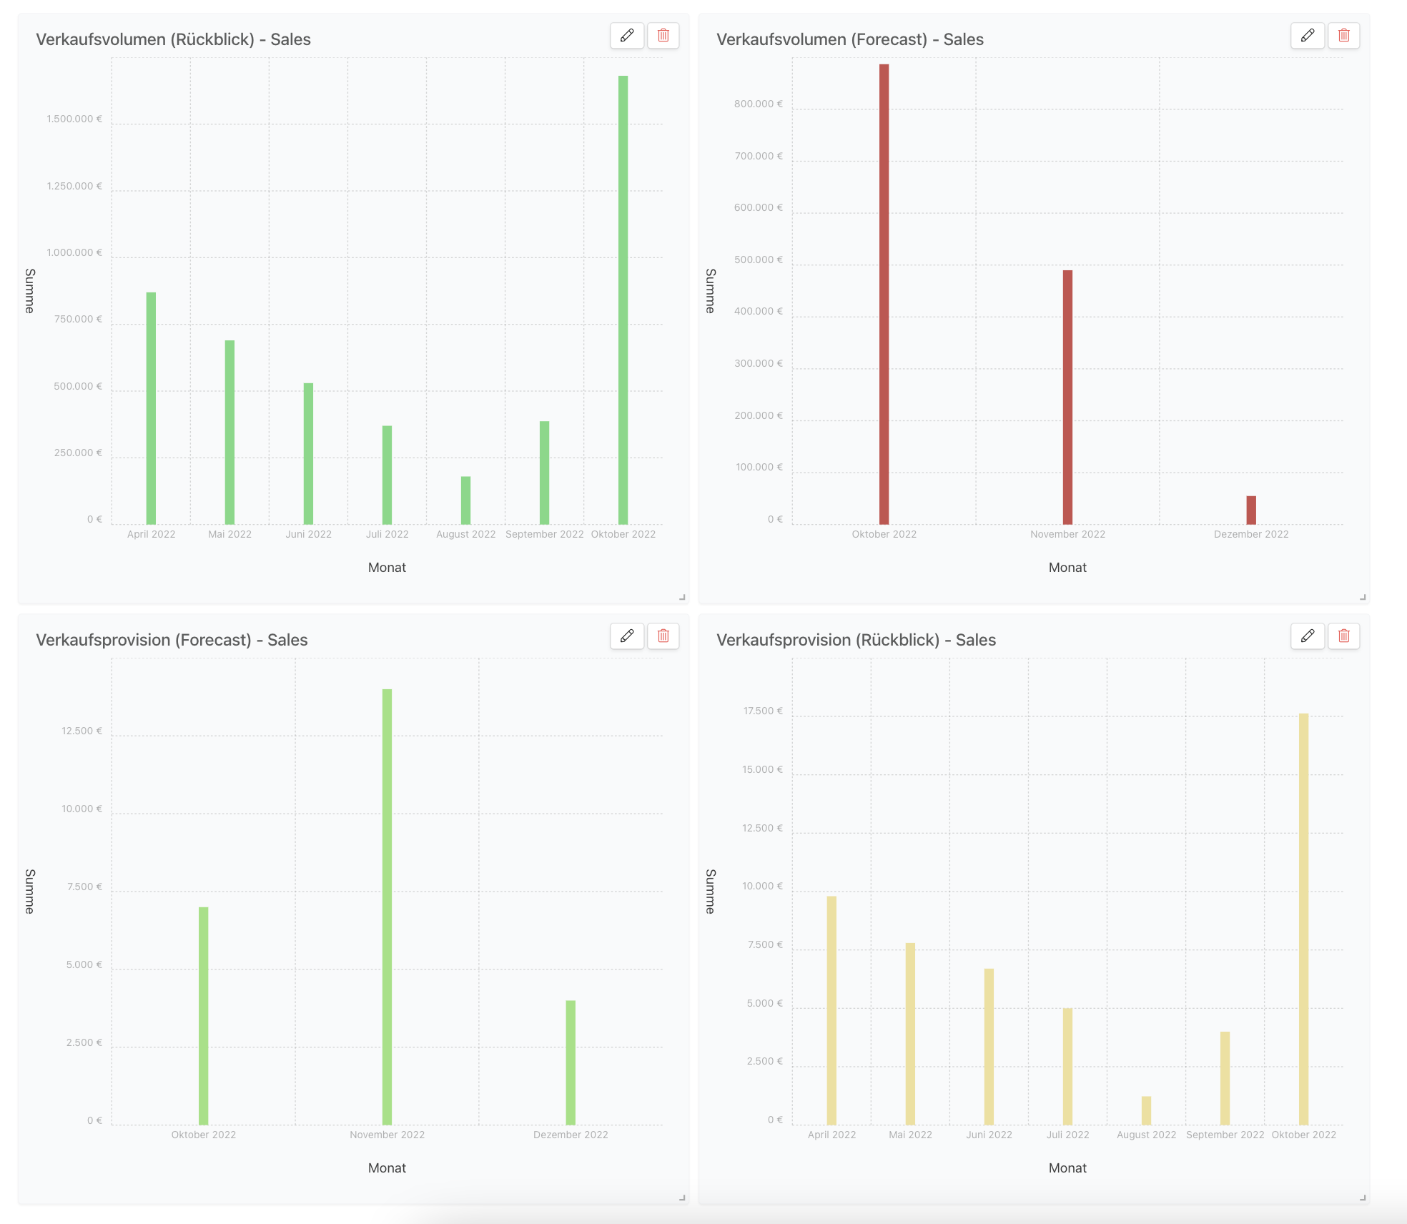Viewport: 1407px width, 1224px height.
Task: Click the yellow Oktober 2022 Provision bar
Action: tap(1304, 919)
